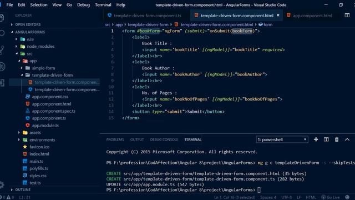Open the Terminal menu
Viewport: 355px width, 200px height.
[x=103, y=5]
